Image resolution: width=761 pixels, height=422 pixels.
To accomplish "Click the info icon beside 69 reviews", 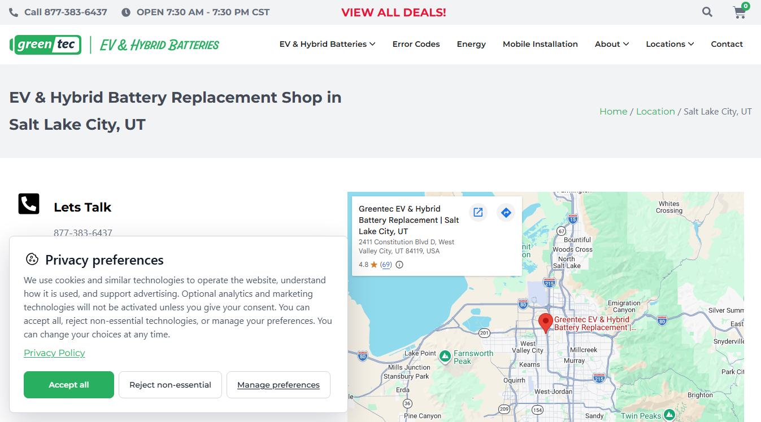I will (399, 265).
